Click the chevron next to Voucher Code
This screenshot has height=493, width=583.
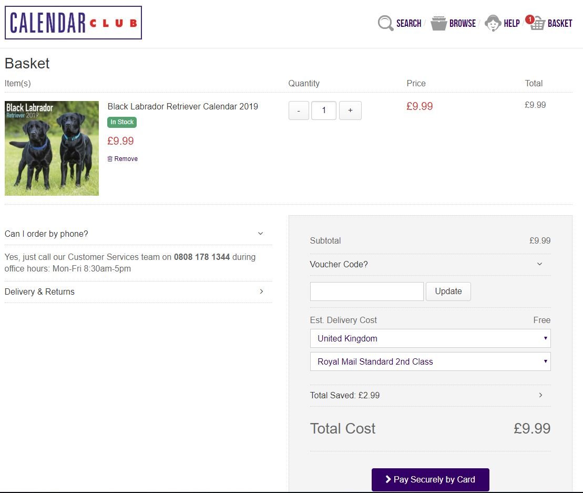(x=539, y=264)
